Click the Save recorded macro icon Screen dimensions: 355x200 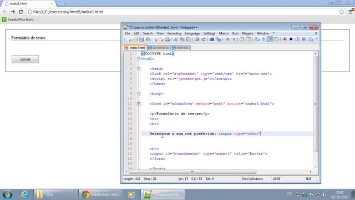311,39
